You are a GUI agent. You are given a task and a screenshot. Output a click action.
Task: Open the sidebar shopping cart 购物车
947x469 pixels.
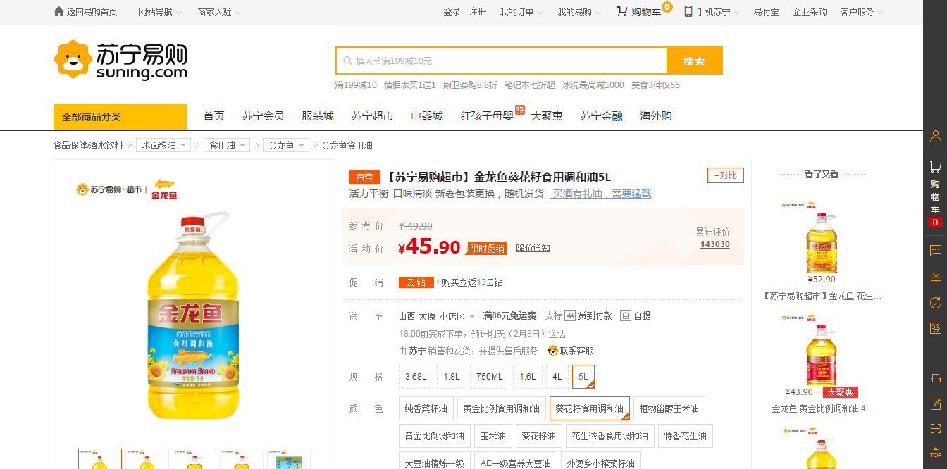click(936, 194)
